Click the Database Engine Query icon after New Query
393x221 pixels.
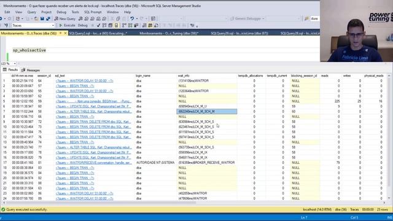80,18
